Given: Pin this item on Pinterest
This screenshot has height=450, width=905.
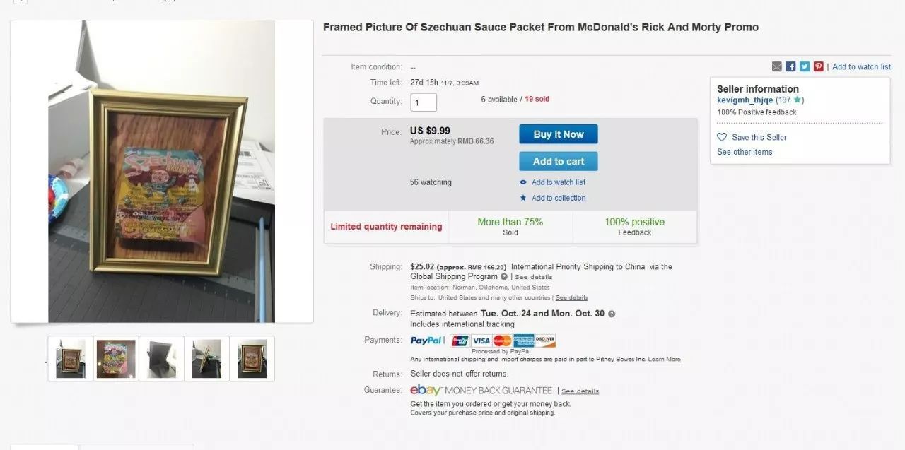Looking at the screenshot, I should [x=819, y=66].
